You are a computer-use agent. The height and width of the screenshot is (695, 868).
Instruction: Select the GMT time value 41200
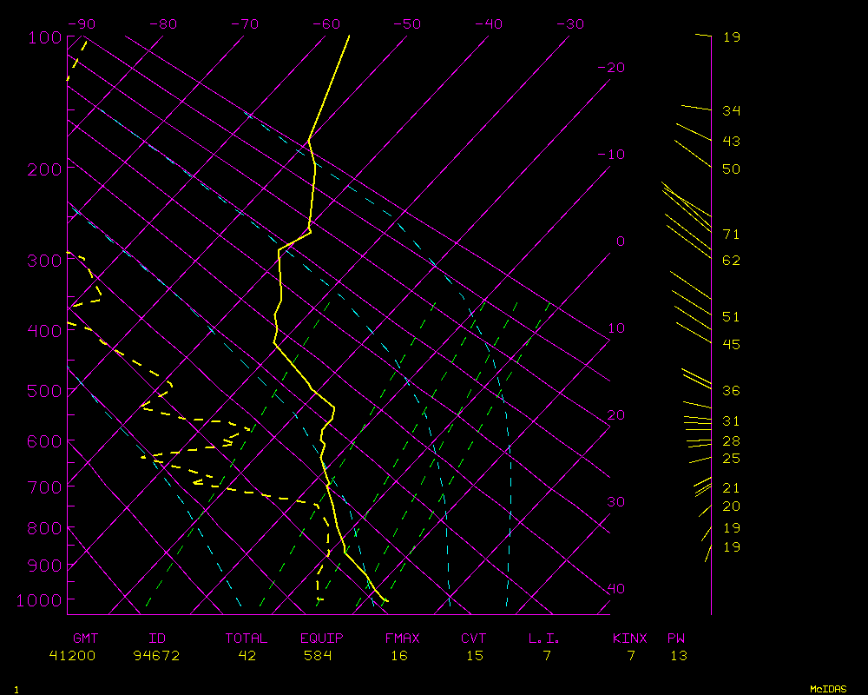pos(72,656)
